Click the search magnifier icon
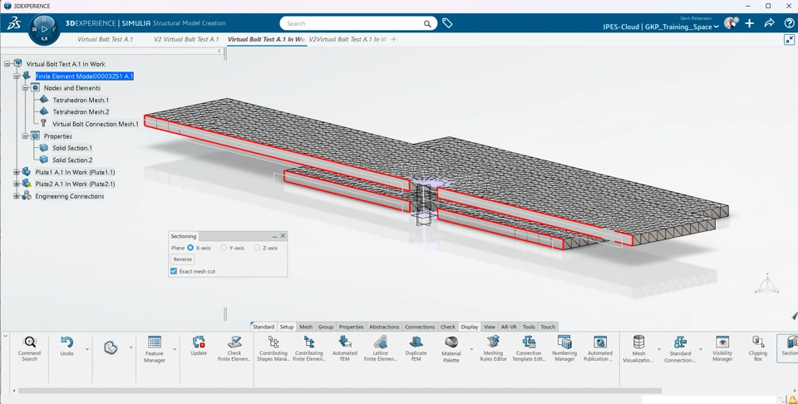Screen dimensions: 798x404 (x=427, y=23)
